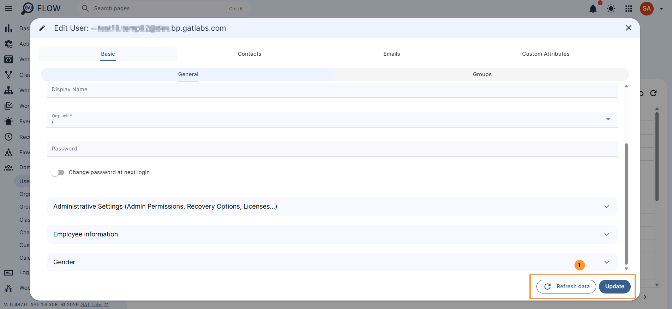The width and height of the screenshot is (672, 309).
Task: Click the dialog vertical scrollbar thumb
Action: tap(626, 204)
